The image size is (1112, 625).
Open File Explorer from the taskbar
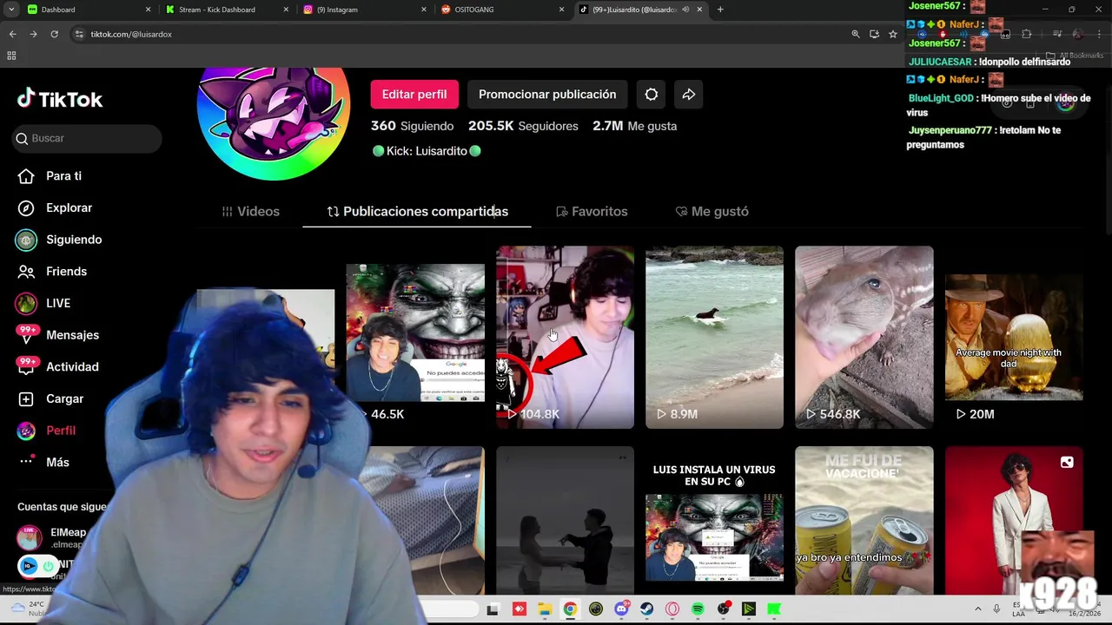pyautogui.click(x=545, y=609)
